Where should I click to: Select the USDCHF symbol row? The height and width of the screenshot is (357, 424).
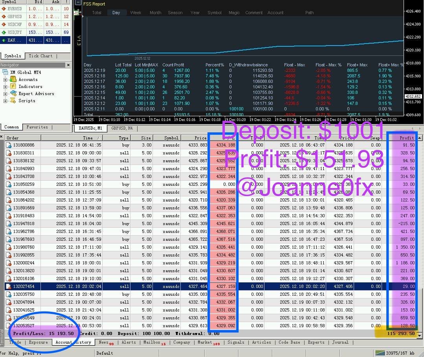(35, 24)
